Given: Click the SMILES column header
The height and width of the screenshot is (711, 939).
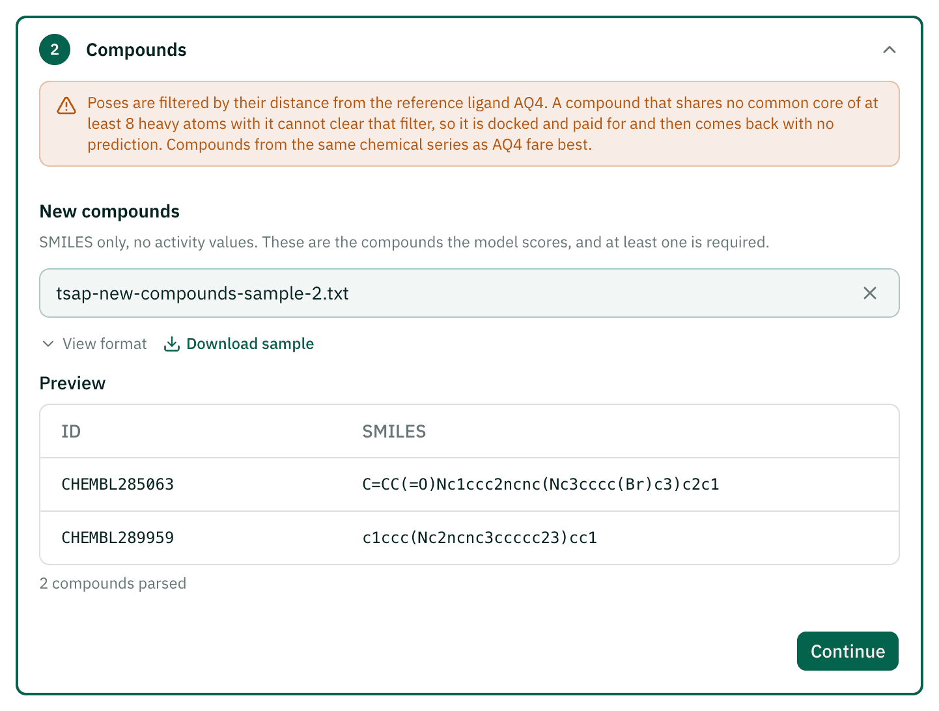Looking at the screenshot, I should [x=394, y=432].
